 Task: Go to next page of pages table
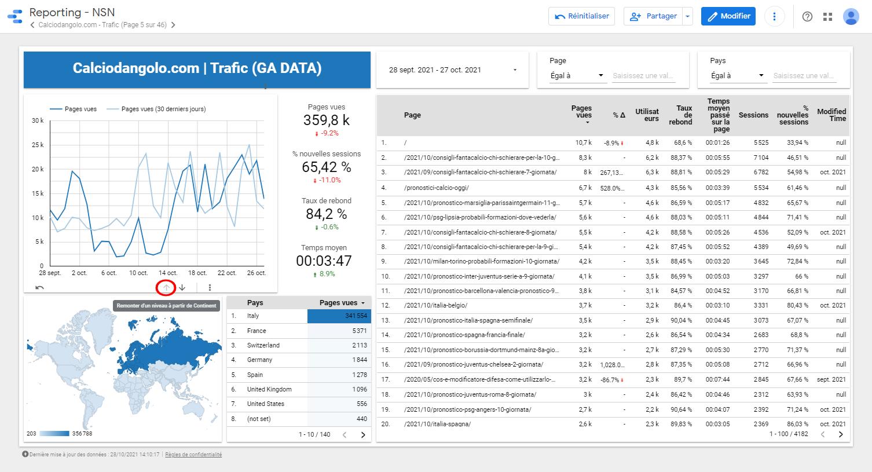841,434
